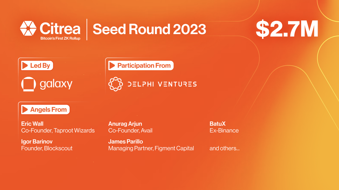This screenshot has width=339, height=190.
Task: Click the Led By label
Action: point(40,65)
